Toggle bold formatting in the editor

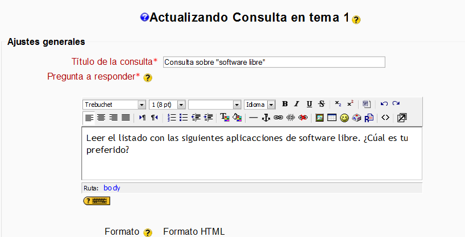[x=285, y=104]
